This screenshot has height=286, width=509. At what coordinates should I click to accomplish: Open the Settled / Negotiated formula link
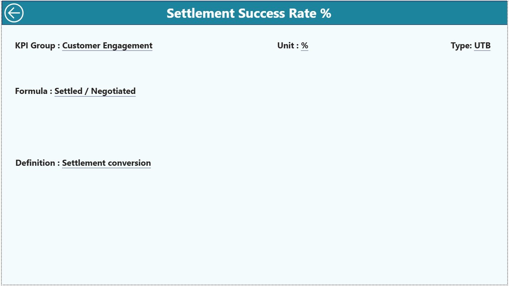(x=95, y=91)
